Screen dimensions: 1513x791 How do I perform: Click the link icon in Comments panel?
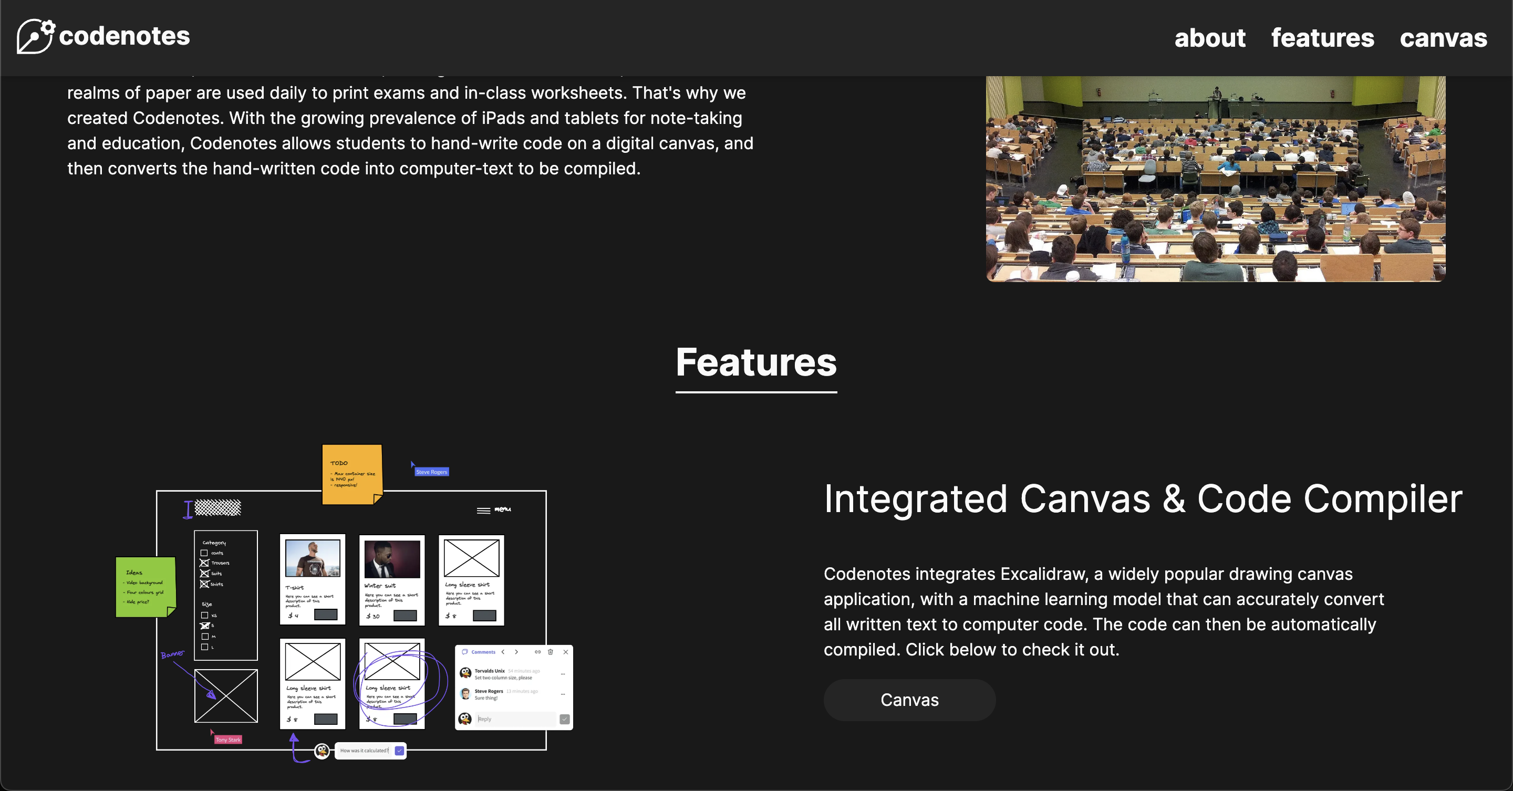(x=537, y=652)
